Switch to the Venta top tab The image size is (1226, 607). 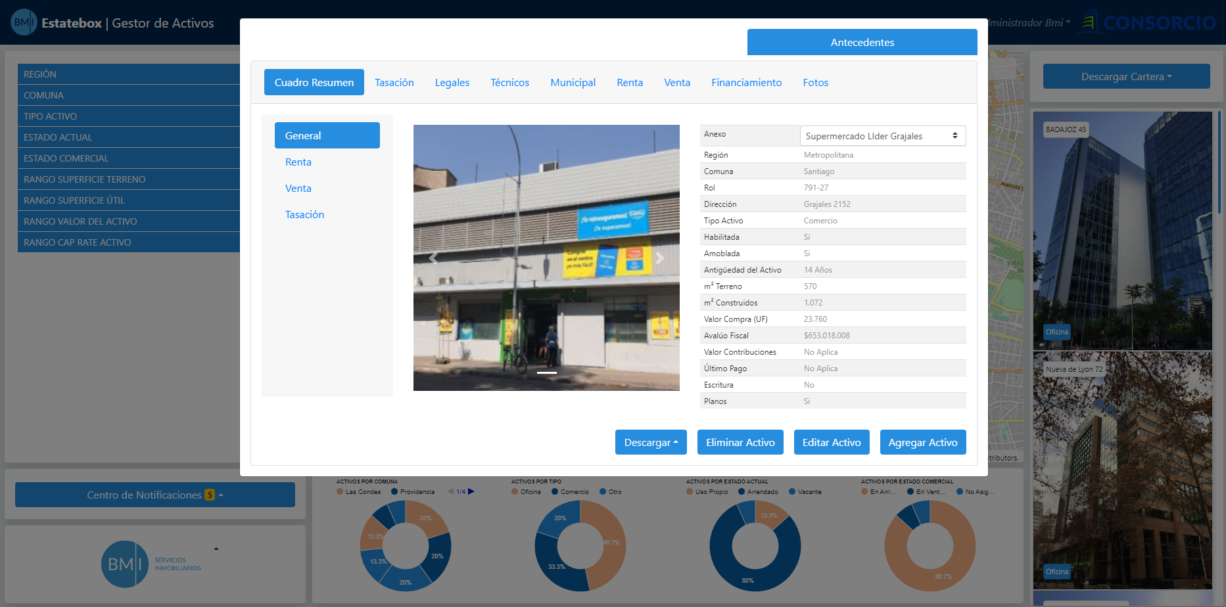coord(677,82)
